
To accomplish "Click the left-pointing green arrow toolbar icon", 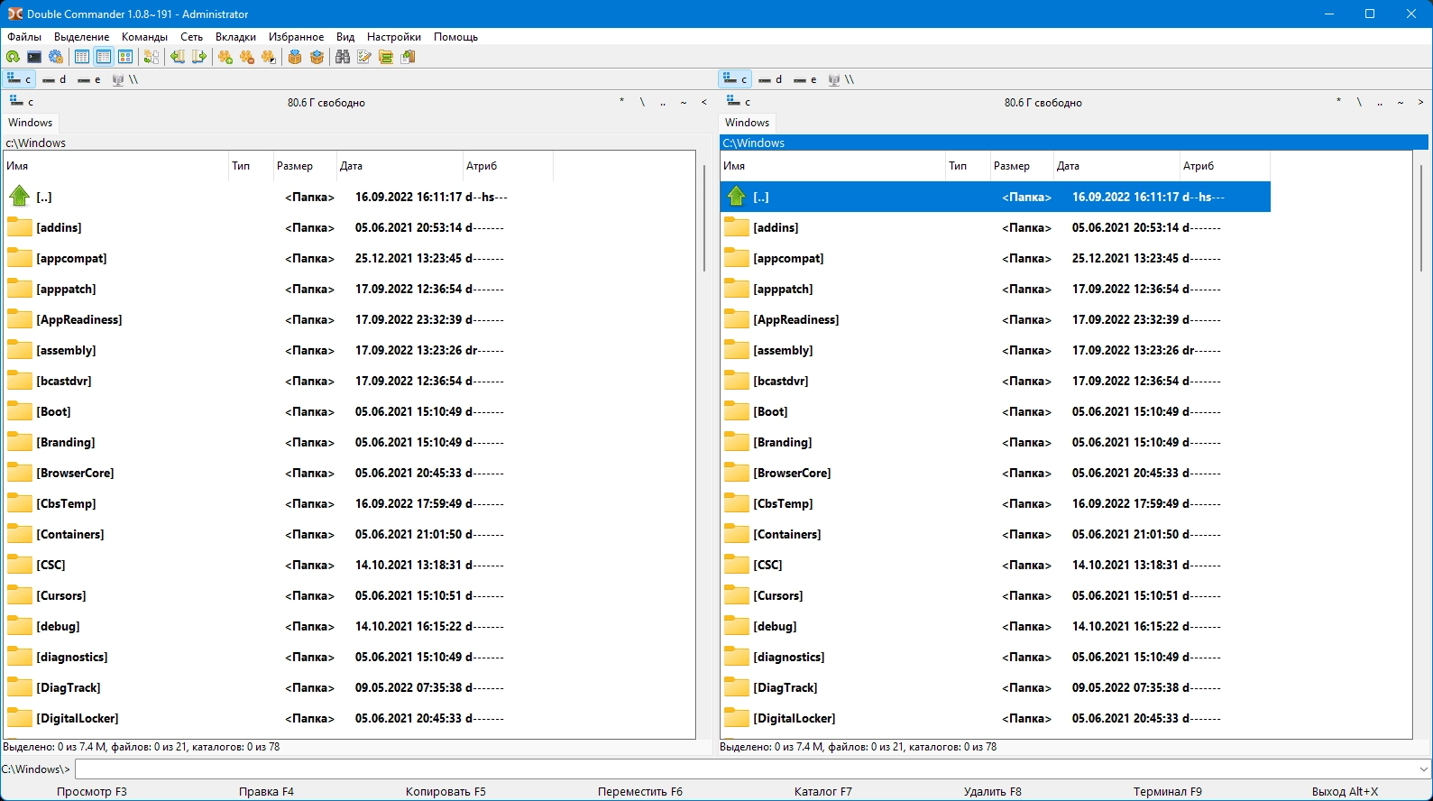I will pyautogui.click(x=178, y=57).
